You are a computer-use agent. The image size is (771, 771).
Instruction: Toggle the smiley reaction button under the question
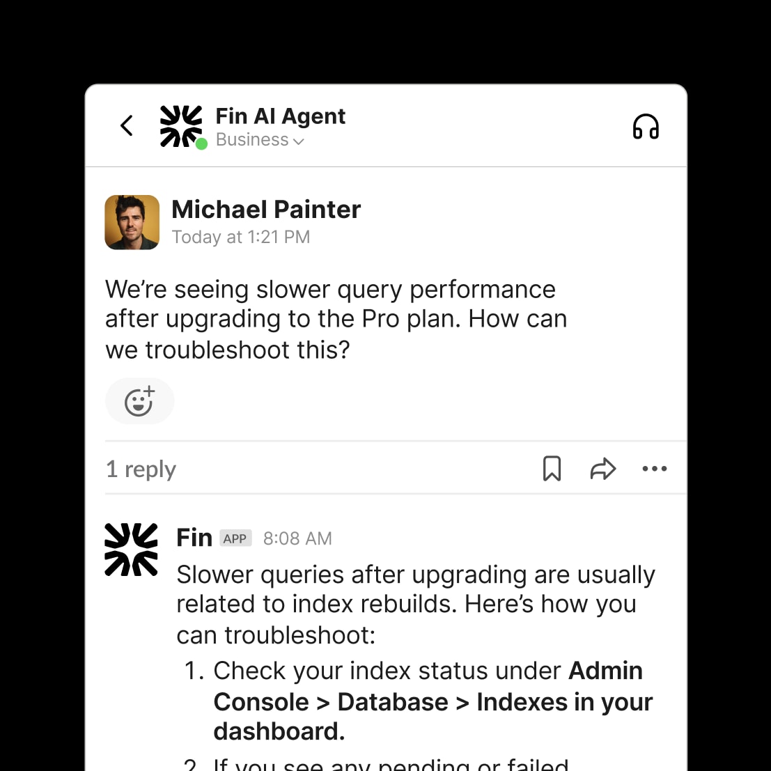click(x=139, y=400)
